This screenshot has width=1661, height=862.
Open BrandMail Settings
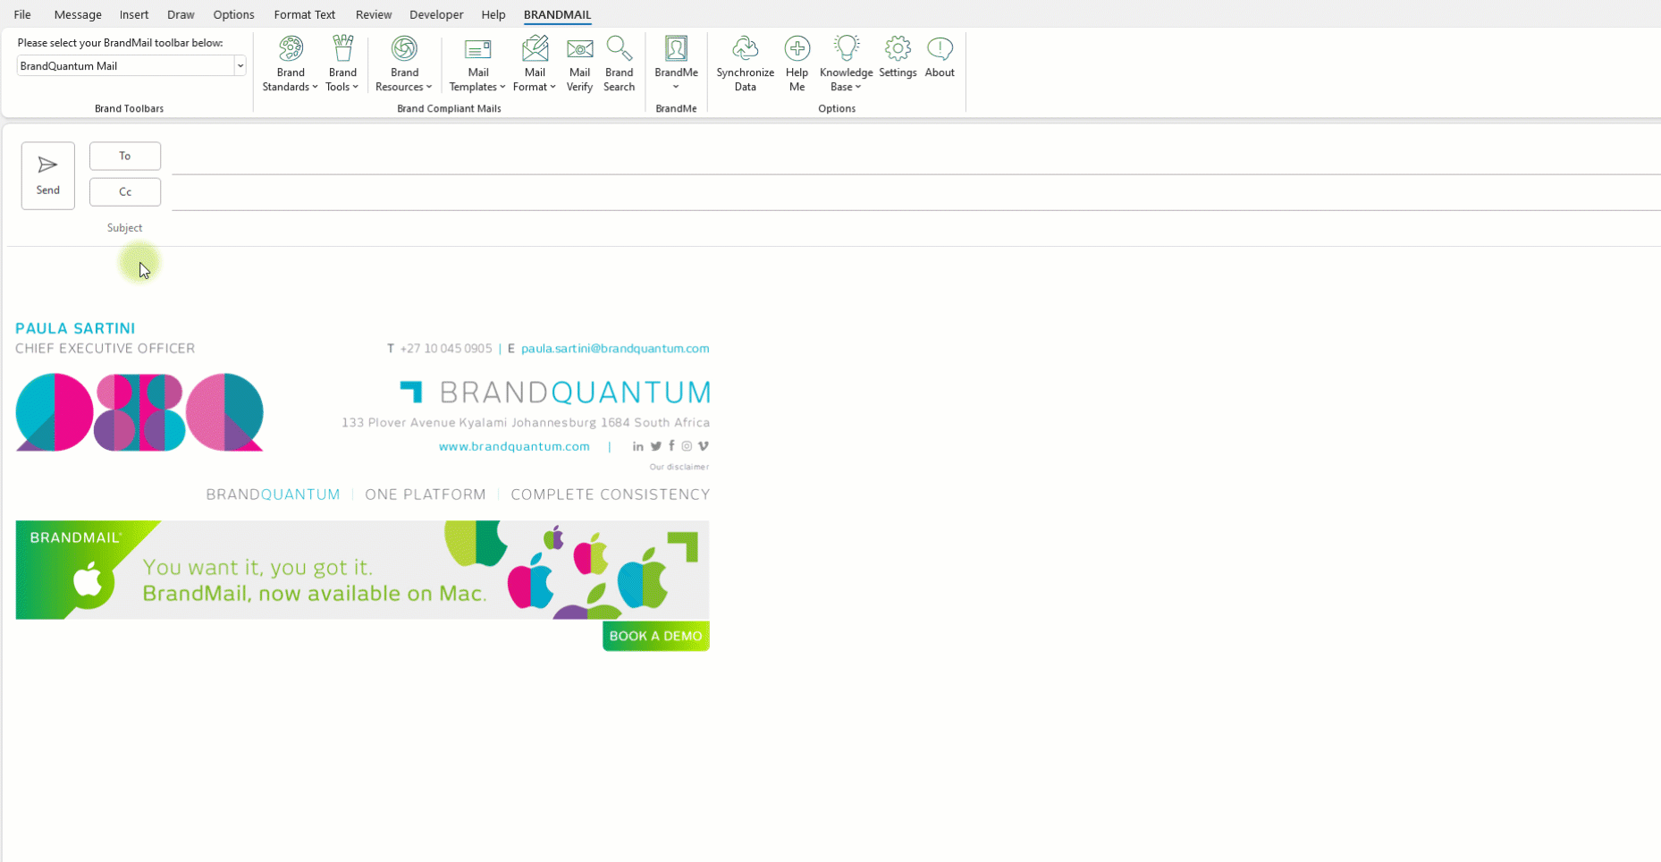point(898,57)
